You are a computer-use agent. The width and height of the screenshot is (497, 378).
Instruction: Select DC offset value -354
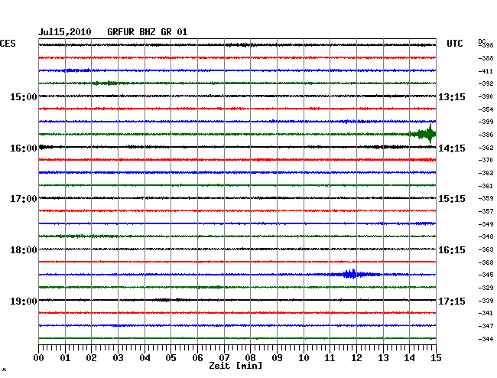[x=486, y=109]
